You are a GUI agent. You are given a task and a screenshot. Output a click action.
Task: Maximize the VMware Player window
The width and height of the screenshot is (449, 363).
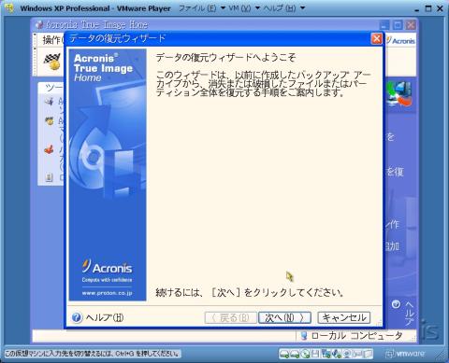pos(428,8)
